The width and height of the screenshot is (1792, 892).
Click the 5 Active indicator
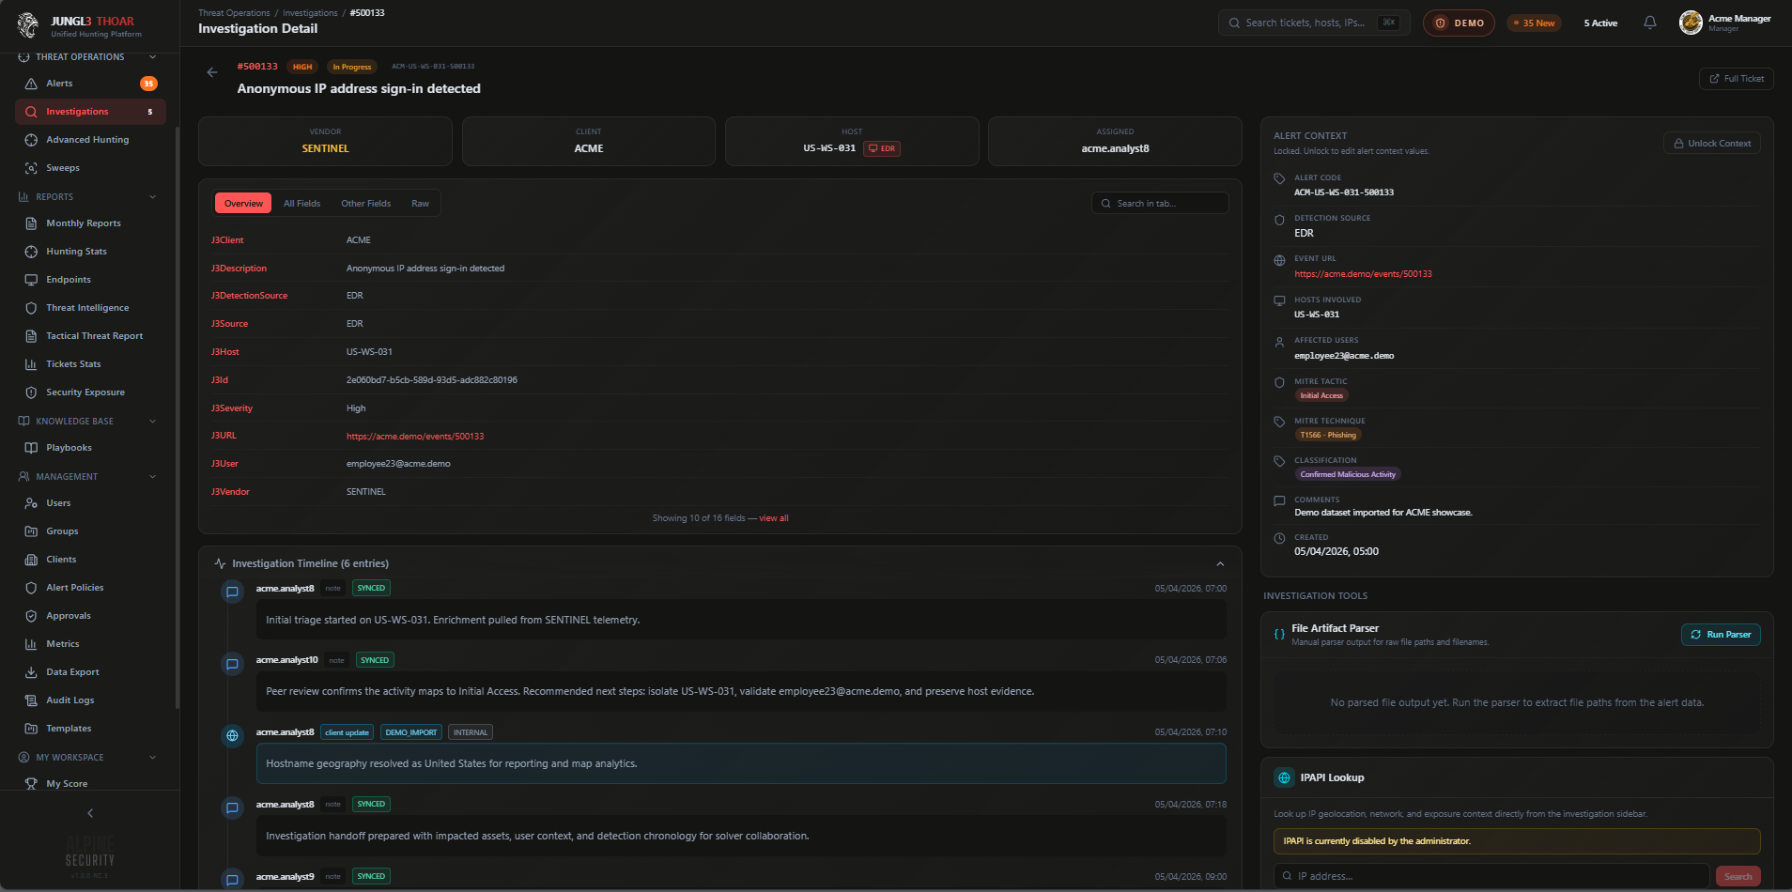tap(1600, 23)
